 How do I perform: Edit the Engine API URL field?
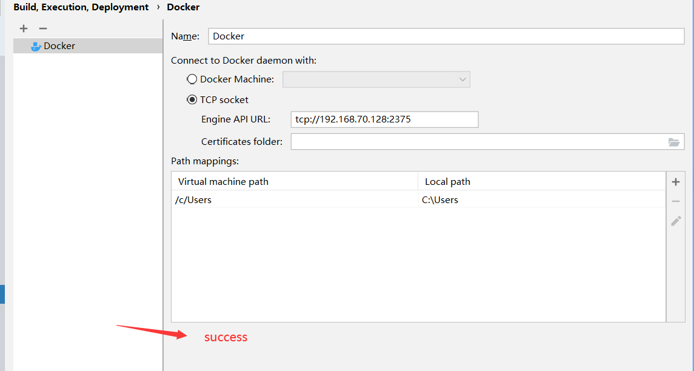pos(384,119)
